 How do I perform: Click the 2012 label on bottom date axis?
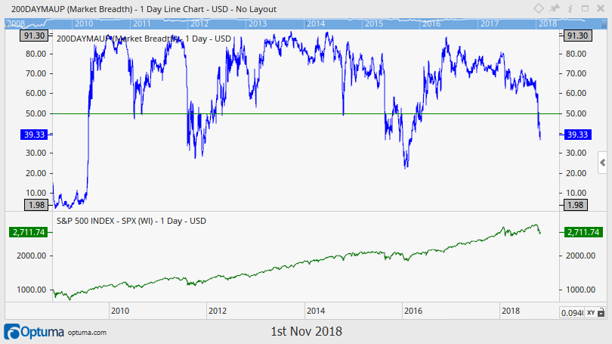click(218, 311)
